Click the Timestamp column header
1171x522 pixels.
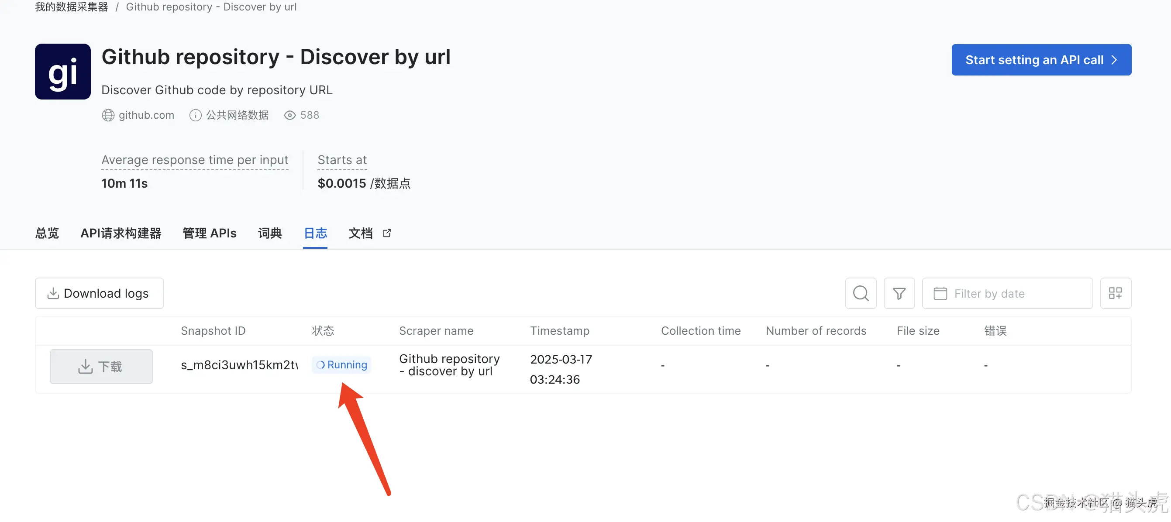[559, 331]
